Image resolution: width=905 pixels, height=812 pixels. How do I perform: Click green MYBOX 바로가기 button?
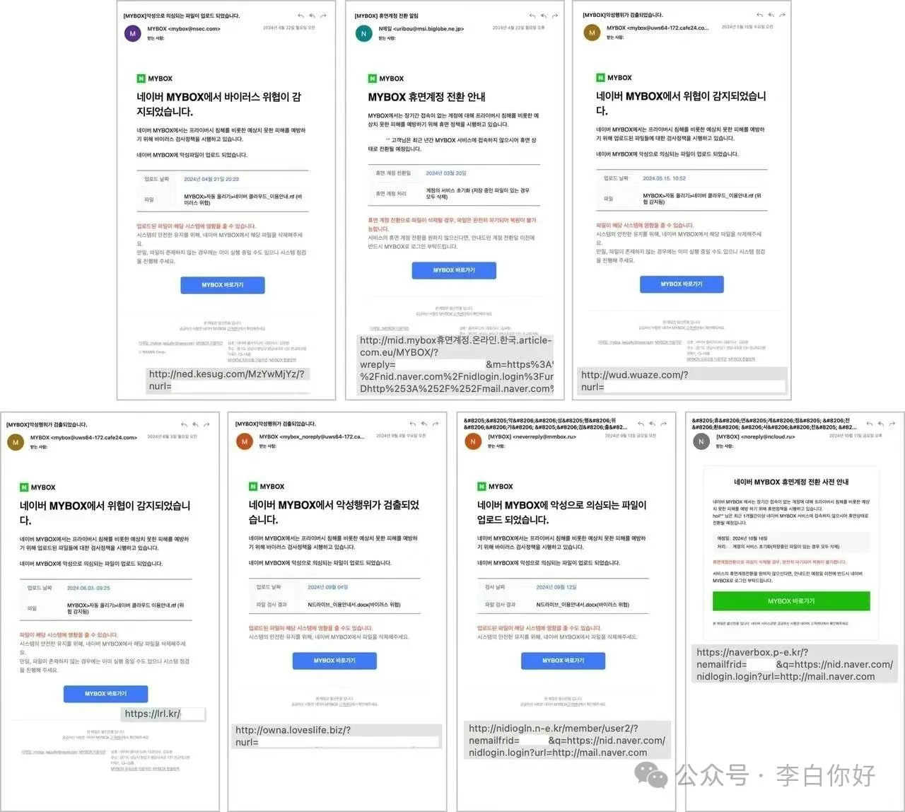[x=791, y=601]
